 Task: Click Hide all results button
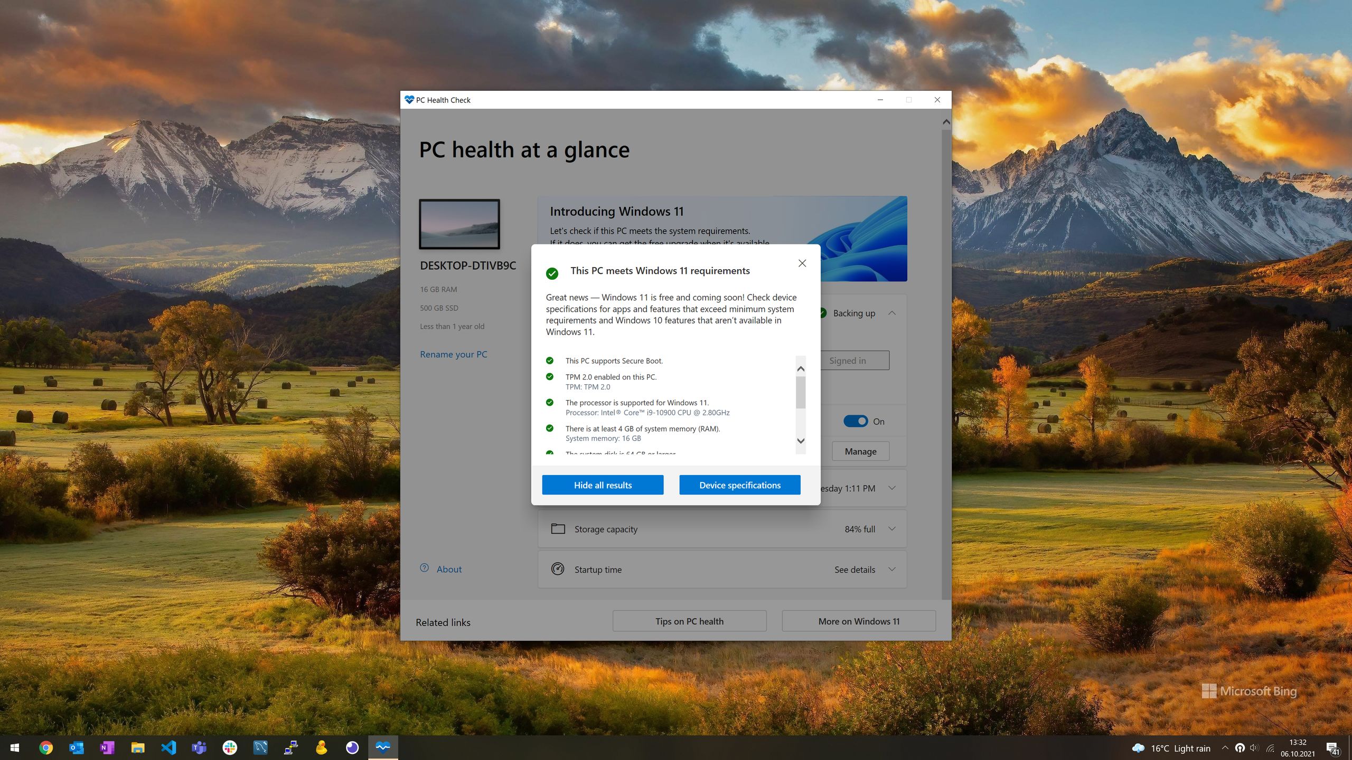603,485
